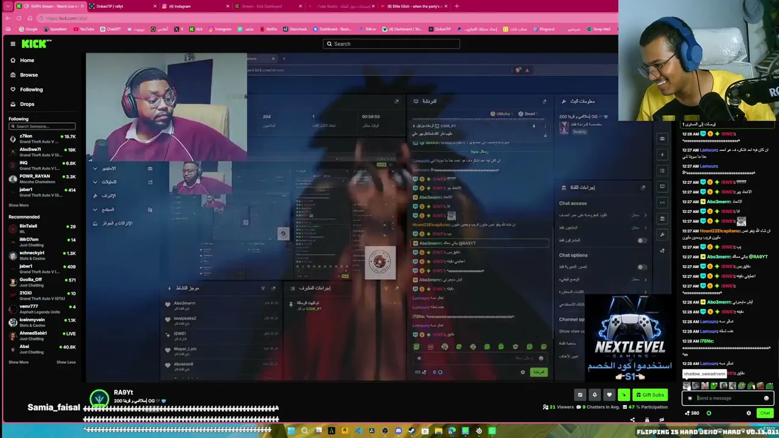Open the ChatGPT bookmark
Image resolution: width=779 pixels, height=438 pixels.
[x=111, y=29]
